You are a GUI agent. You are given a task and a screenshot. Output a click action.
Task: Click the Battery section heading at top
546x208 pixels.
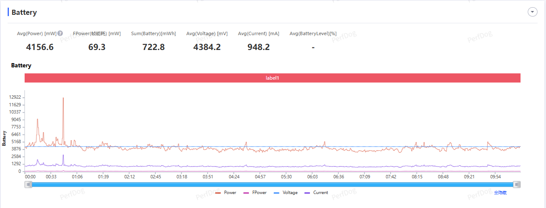click(x=24, y=12)
